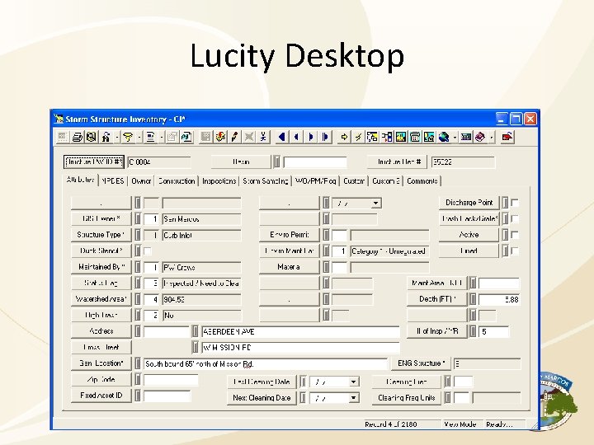
Task: Click the Enviro Permit label button
Action: tap(290, 235)
